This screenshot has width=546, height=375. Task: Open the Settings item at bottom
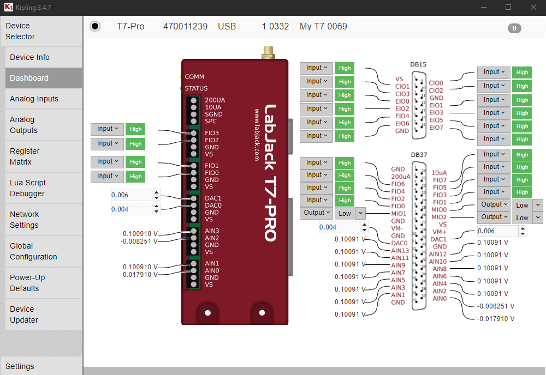click(21, 366)
